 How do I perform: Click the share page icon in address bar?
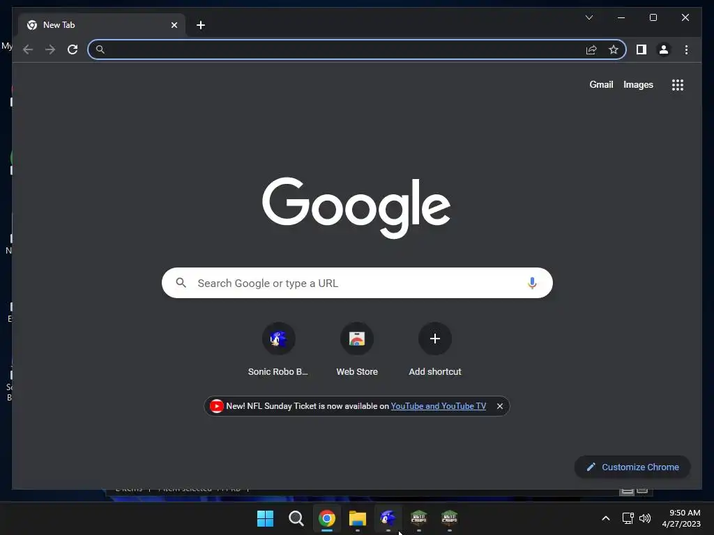pos(591,49)
